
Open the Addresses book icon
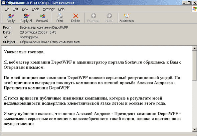(127, 16)
